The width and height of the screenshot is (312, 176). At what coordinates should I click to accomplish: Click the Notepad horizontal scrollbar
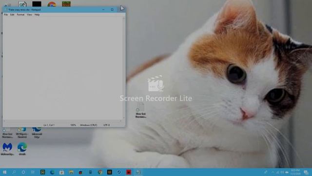click(x=62, y=121)
